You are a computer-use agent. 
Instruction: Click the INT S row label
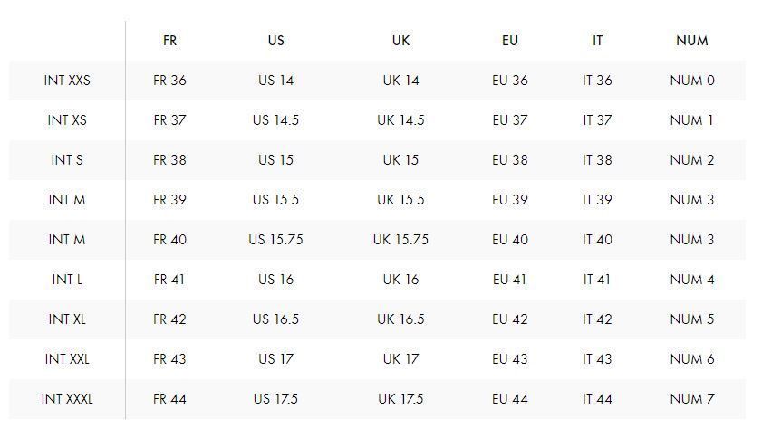(x=67, y=159)
